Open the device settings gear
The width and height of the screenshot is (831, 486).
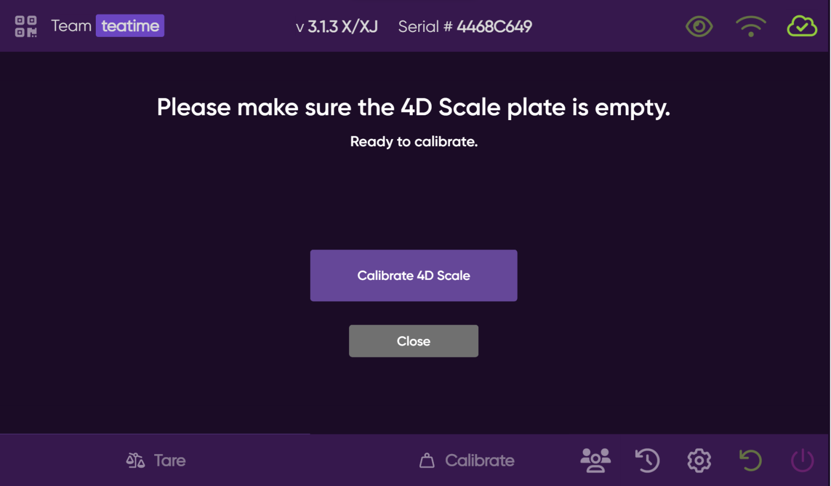(698, 460)
